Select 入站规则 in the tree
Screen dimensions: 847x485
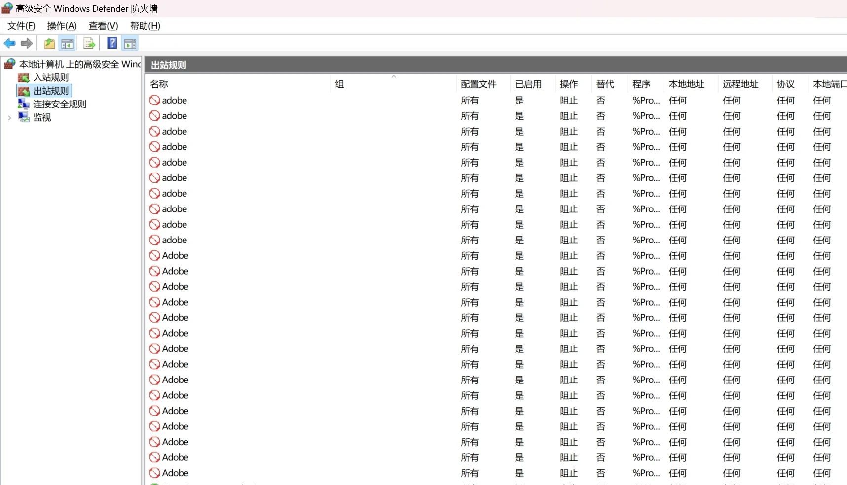pyautogui.click(x=51, y=77)
